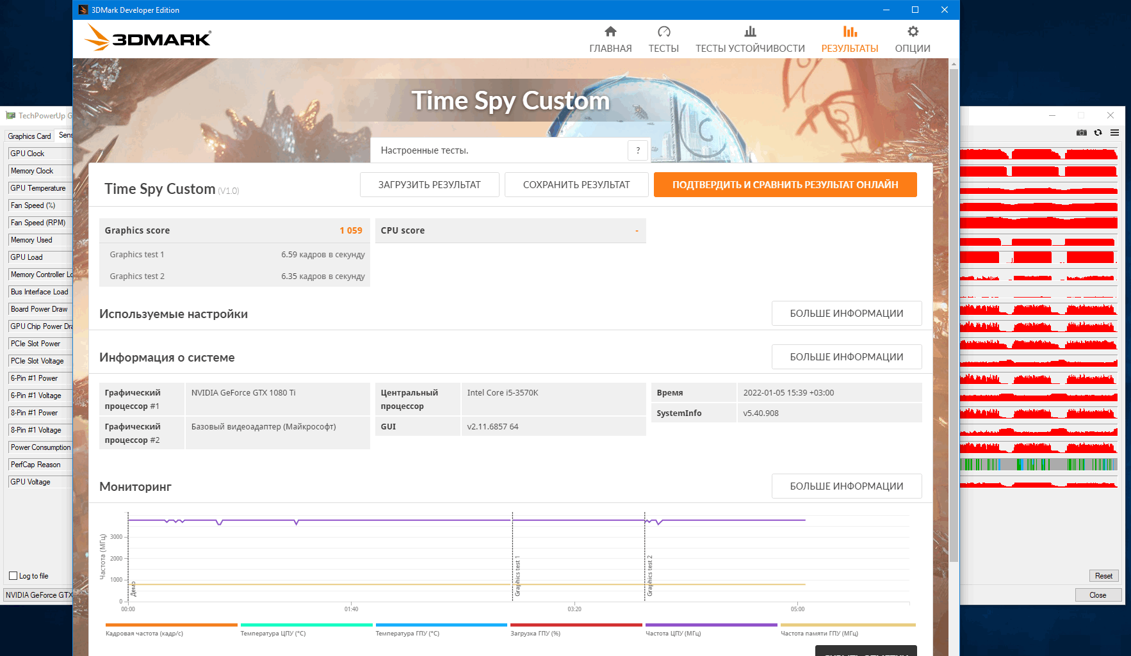This screenshot has width=1131, height=656.
Task: Click the СОХРАНИТЬ РЕЗУЛЬТАТ button
Action: (x=576, y=185)
